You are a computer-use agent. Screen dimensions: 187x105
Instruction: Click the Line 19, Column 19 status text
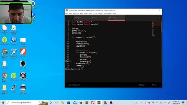point(75,85)
